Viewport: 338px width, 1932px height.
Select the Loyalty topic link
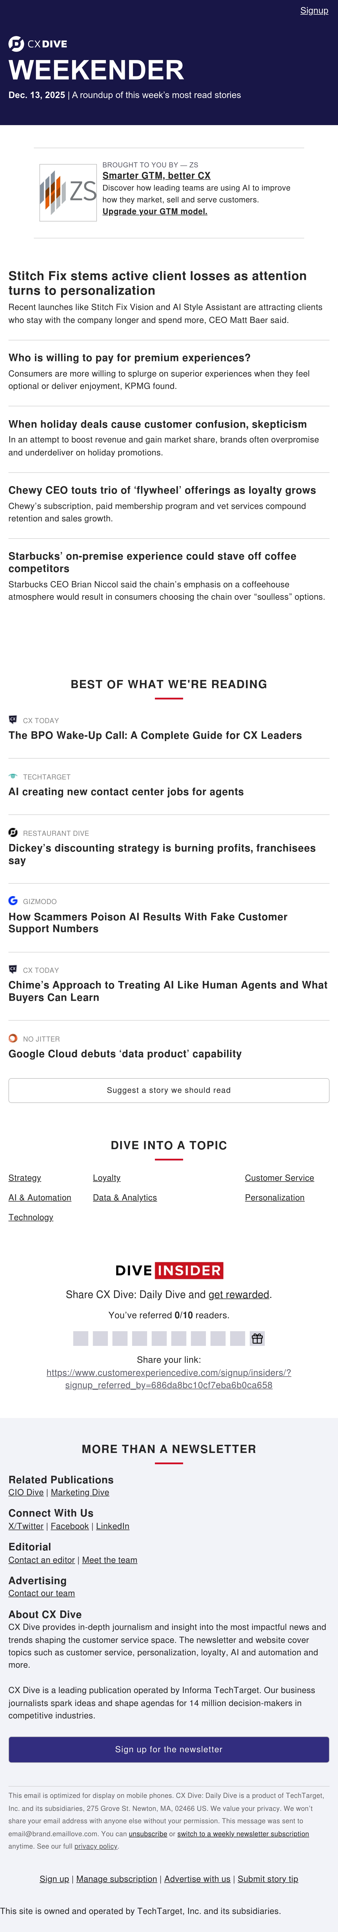pyautogui.click(x=106, y=1178)
